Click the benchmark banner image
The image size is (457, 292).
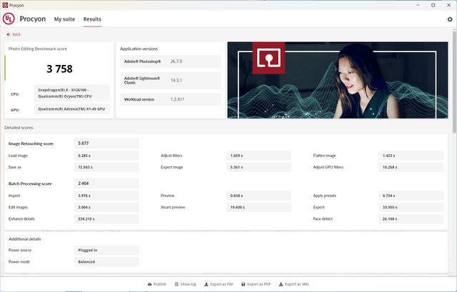click(x=338, y=80)
